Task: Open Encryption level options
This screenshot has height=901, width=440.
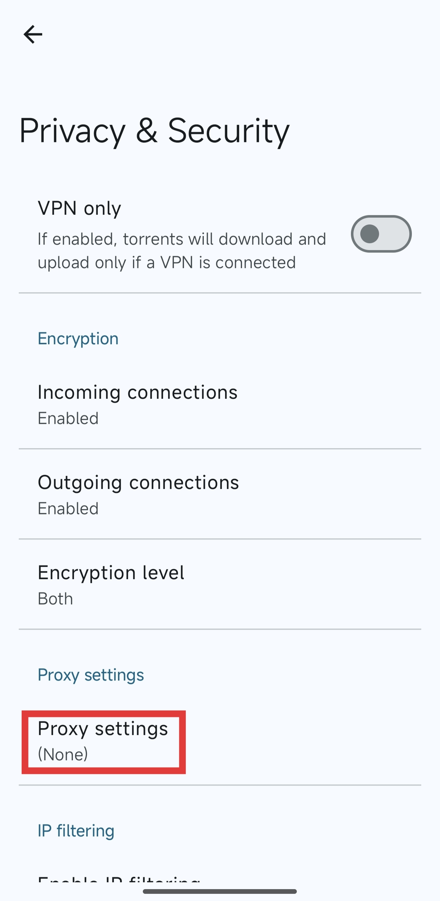Action: coord(111,573)
